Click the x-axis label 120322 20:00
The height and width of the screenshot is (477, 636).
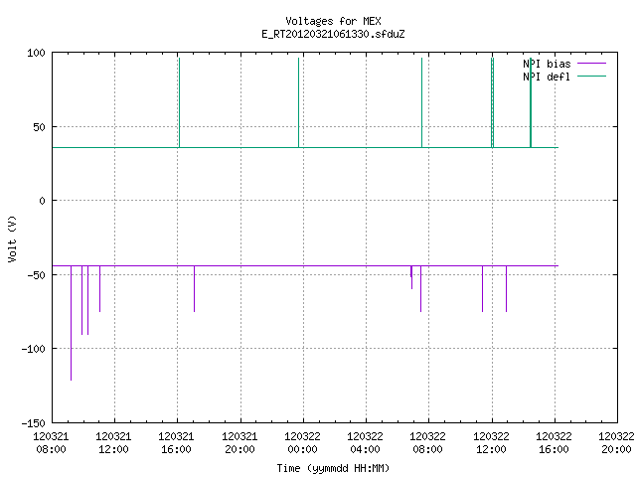pos(616,443)
